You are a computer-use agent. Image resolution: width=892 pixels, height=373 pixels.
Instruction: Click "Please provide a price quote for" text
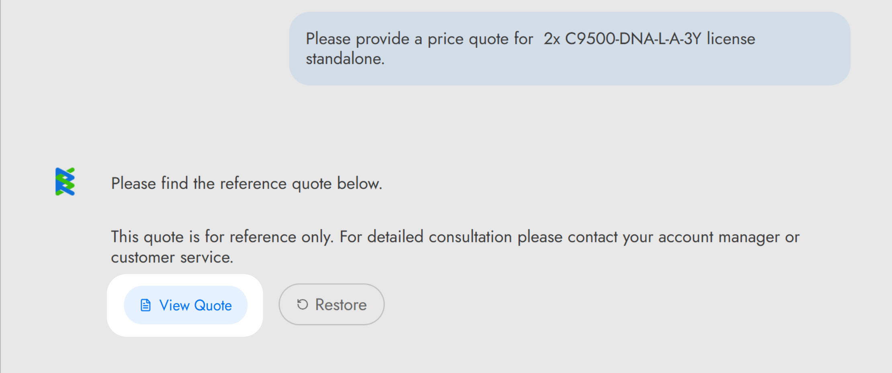[419, 39]
